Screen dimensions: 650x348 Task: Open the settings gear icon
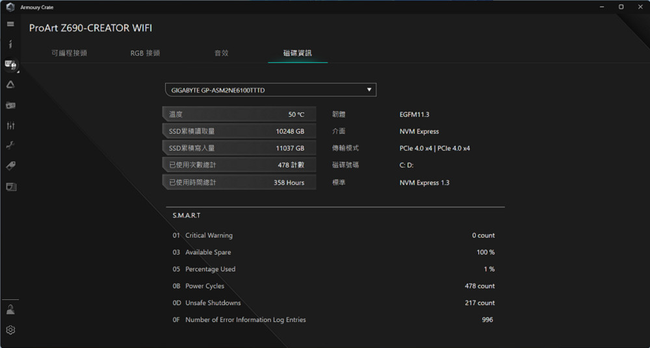coord(10,330)
